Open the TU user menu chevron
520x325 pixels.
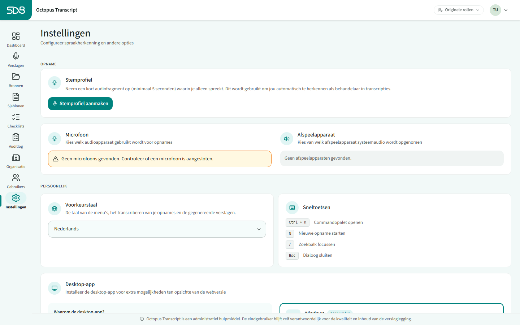[506, 10]
